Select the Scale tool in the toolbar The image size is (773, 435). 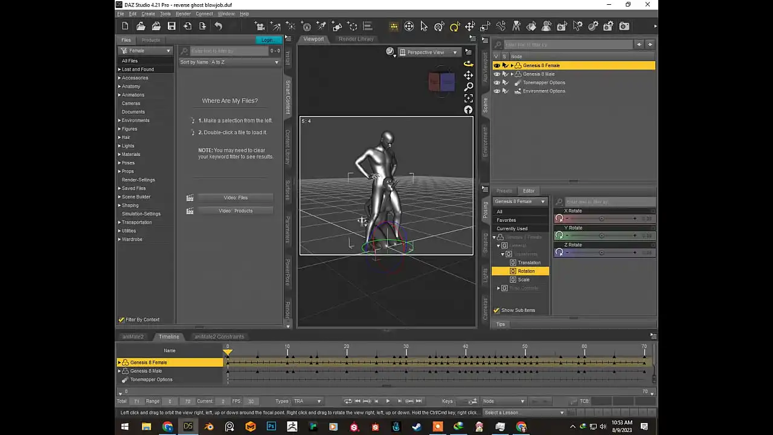pyautogui.click(x=485, y=26)
